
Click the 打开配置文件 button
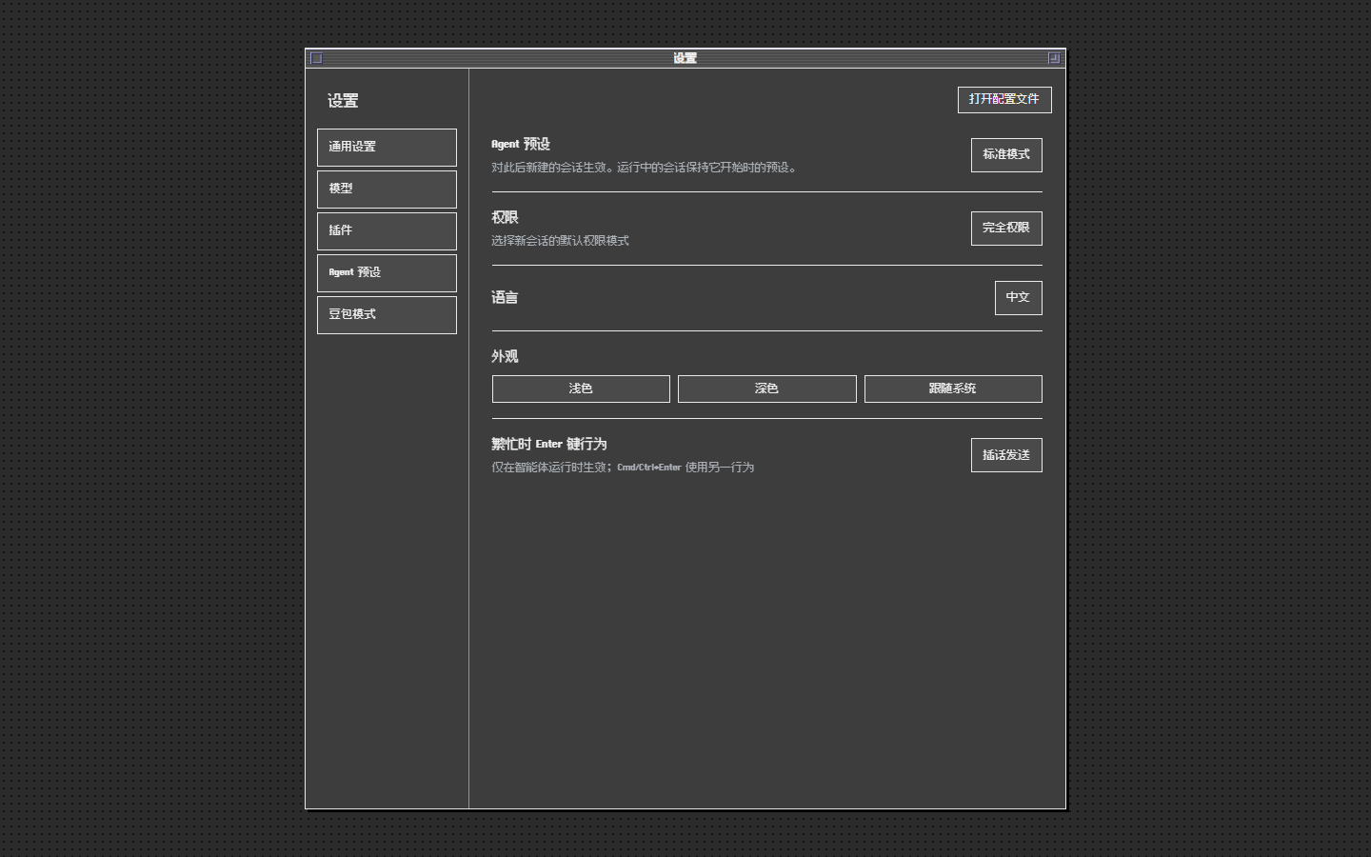click(x=1004, y=100)
